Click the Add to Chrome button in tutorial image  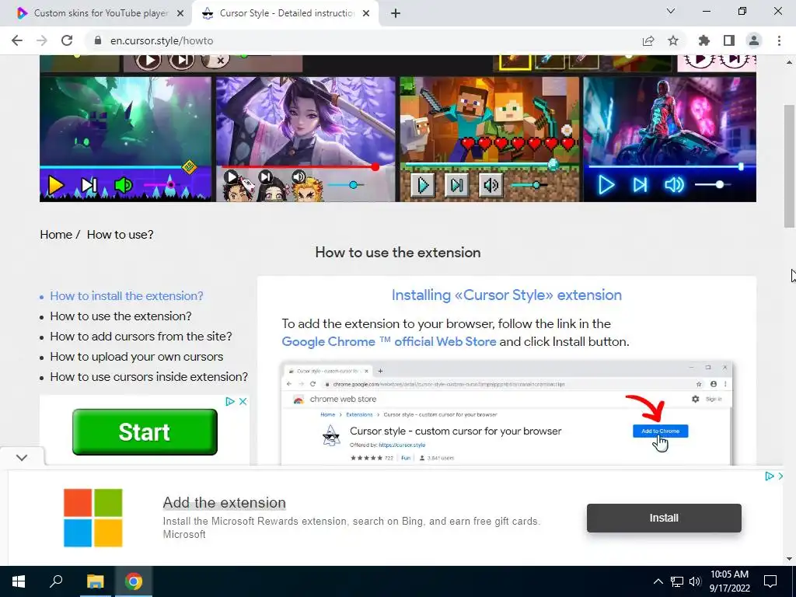661,431
